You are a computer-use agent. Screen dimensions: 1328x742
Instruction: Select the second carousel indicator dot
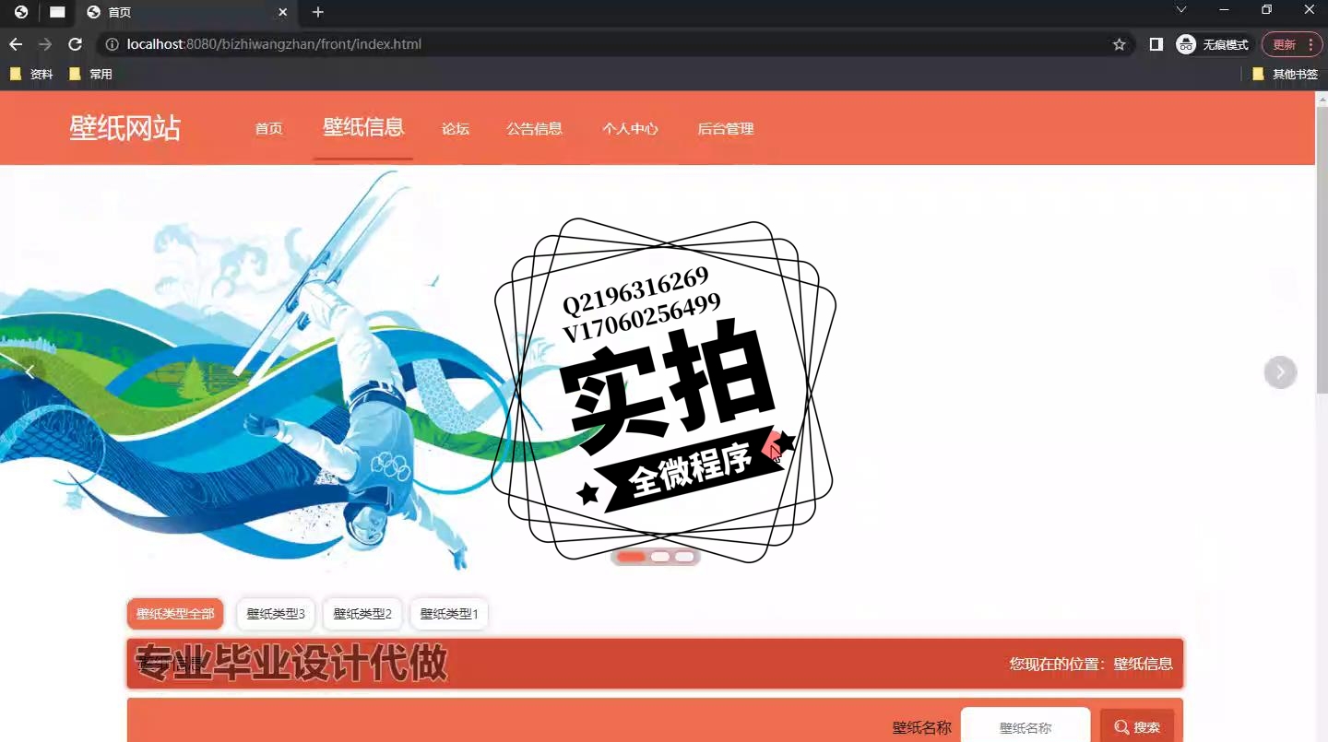660,557
